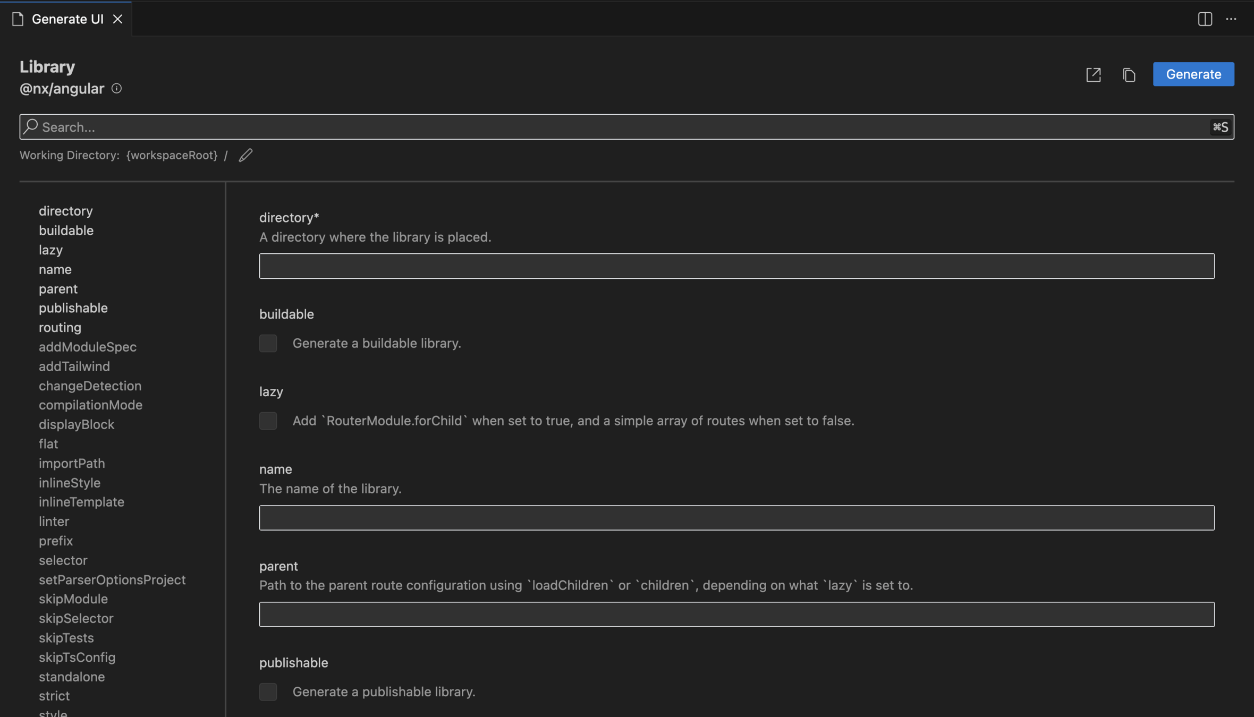
Task: Click the directory text input field
Action: click(x=736, y=266)
